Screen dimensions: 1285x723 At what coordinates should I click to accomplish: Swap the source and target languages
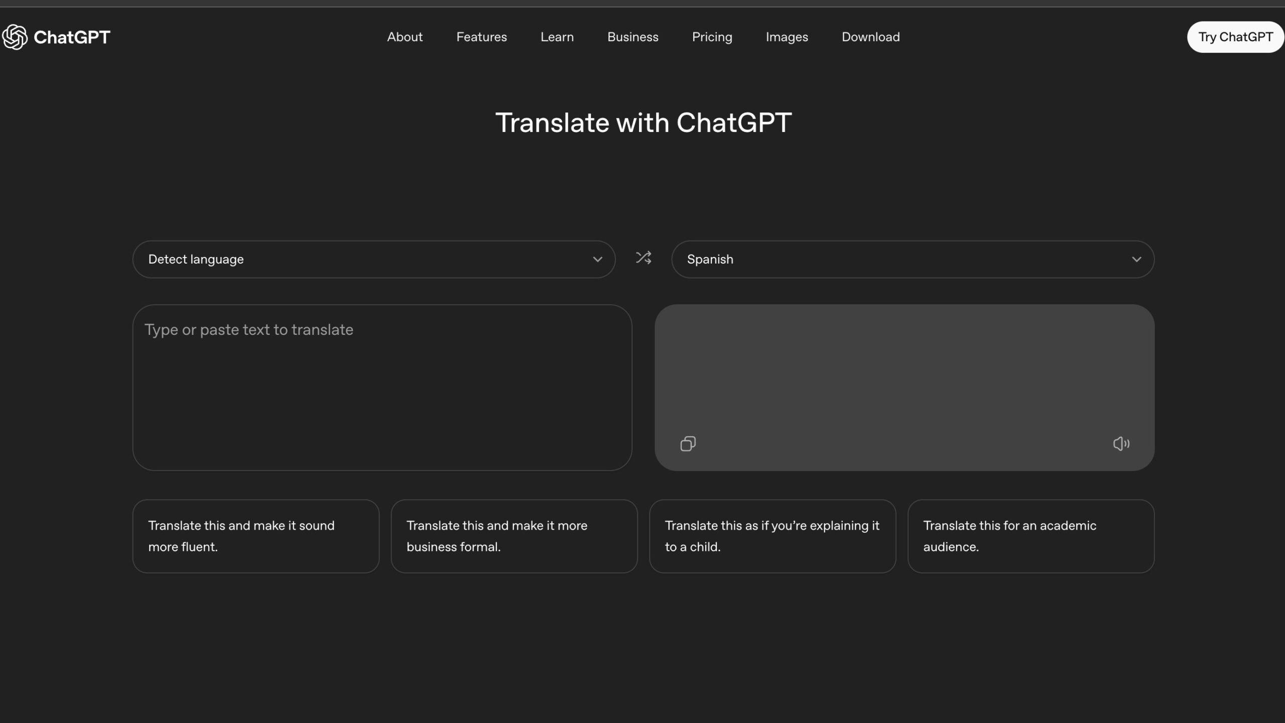pyautogui.click(x=642, y=258)
